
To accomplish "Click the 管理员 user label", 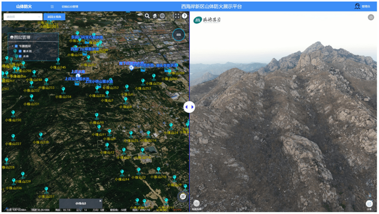I will [x=366, y=6].
